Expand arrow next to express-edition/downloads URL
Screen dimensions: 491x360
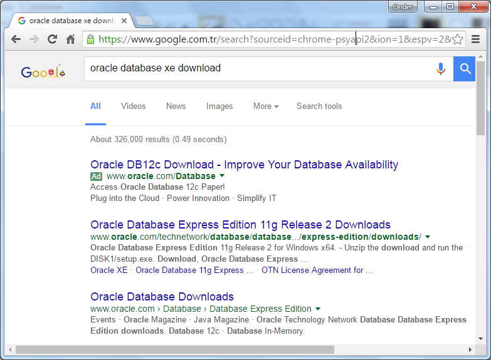[x=428, y=237]
